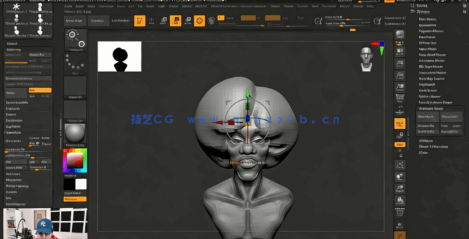Click the Scroll canvas icon

(x=400, y=52)
